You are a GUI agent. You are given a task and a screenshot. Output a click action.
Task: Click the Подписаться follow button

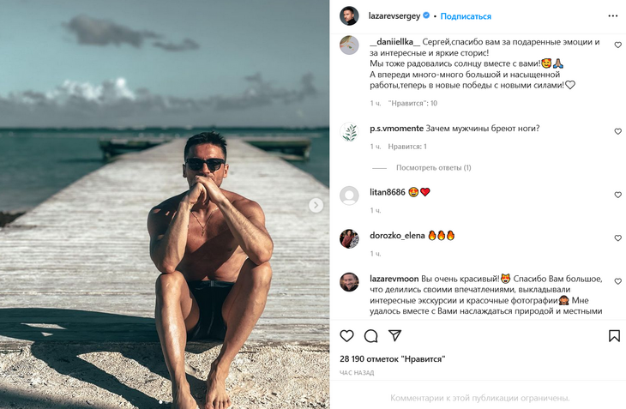tap(466, 16)
